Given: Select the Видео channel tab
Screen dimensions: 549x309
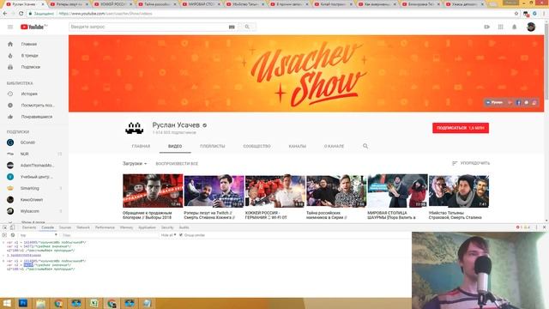Looking at the screenshot, I should (x=175, y=146).
